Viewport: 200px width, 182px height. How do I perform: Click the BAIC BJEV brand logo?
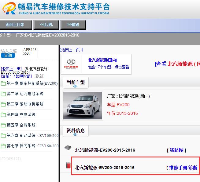tap(71, 64)
